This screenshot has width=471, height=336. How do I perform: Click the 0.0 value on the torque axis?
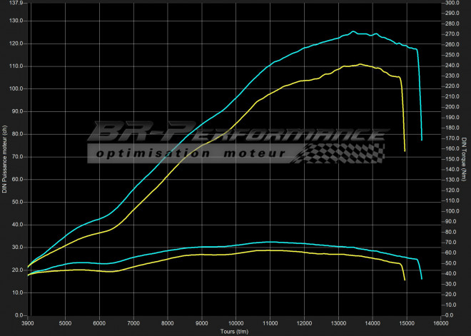tap(450, 315)
